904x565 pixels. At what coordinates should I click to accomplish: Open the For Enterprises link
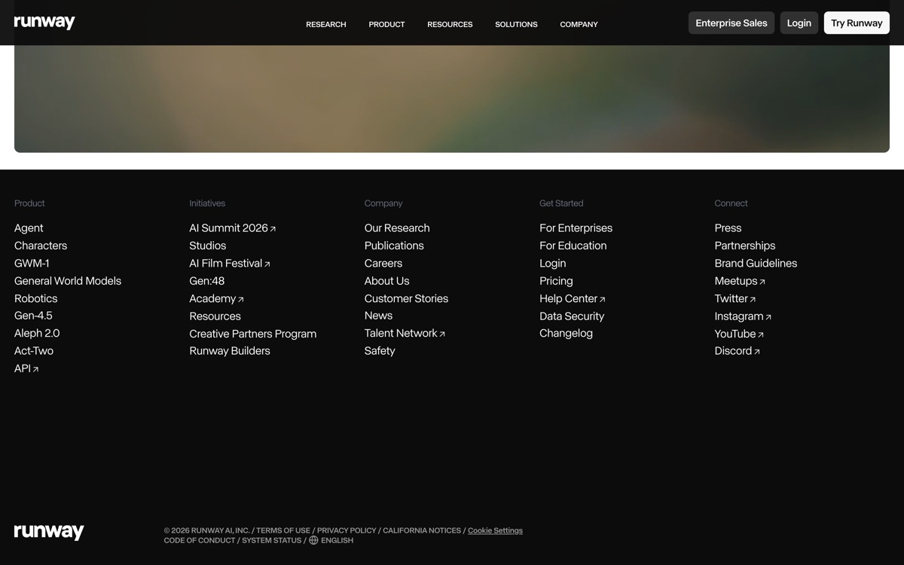tap(576, 228)
